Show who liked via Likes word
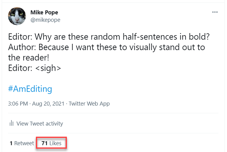 click(x=55, y=143)
